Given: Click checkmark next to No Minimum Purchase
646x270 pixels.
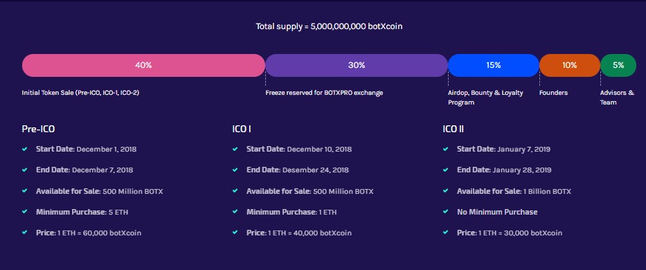Looking at the screenshot, I should pos(445,211).
